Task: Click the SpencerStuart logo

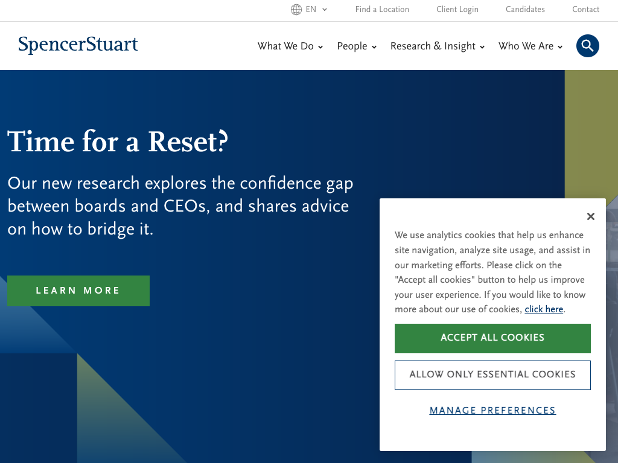Action: click(78, 45)
